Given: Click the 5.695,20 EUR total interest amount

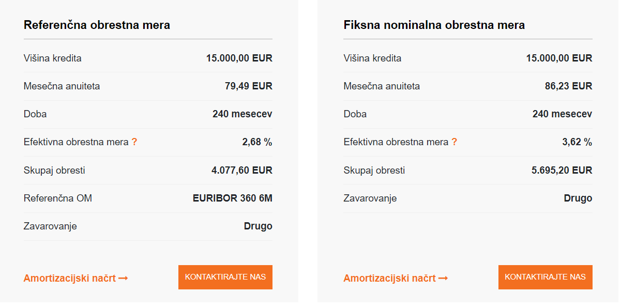Looking at the screenshot, I should (x=562, y=170).
